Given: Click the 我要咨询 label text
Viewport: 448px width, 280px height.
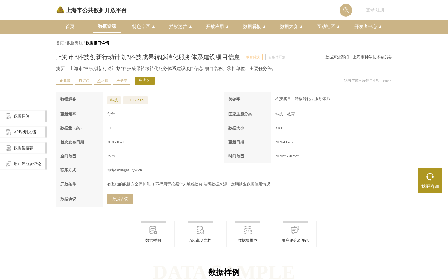Looking at the screenshot, I should [x=430, y=186].
